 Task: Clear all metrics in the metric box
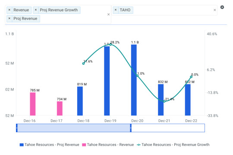point(108,14)
